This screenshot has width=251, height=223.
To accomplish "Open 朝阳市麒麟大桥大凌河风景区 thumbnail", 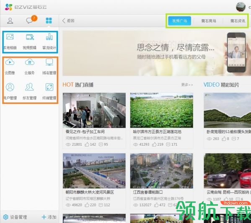I will 94,171.
